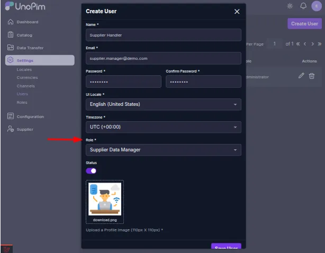Go to Locales settings

click(x=24, y=70)
